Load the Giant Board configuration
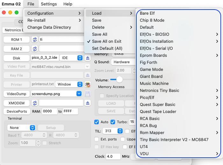This screenshot has height=165, width=223. coord(179,76)
